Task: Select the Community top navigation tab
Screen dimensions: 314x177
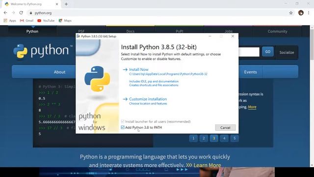Action: 277,31
